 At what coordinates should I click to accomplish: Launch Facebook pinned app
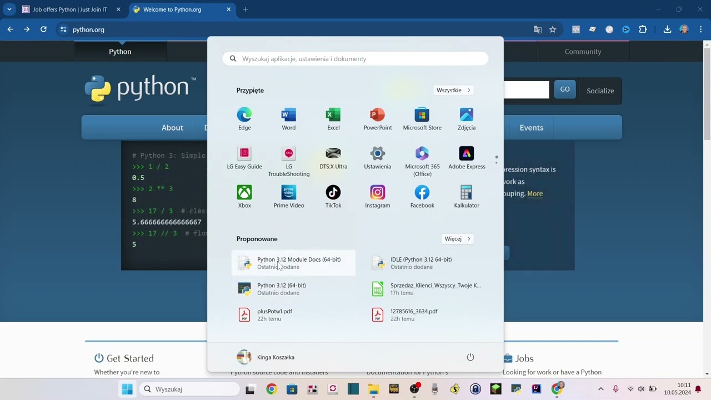pyautogui.click(x=422, y=197)
